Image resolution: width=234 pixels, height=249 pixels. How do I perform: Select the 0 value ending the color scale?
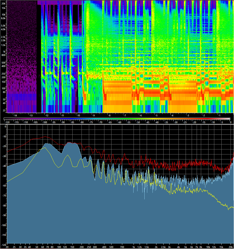231,122
